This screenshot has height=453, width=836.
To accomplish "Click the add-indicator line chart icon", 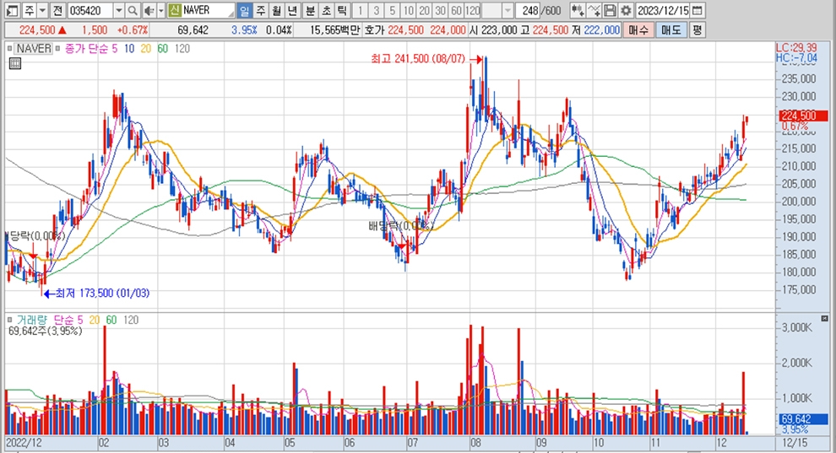I will (594, 11).
